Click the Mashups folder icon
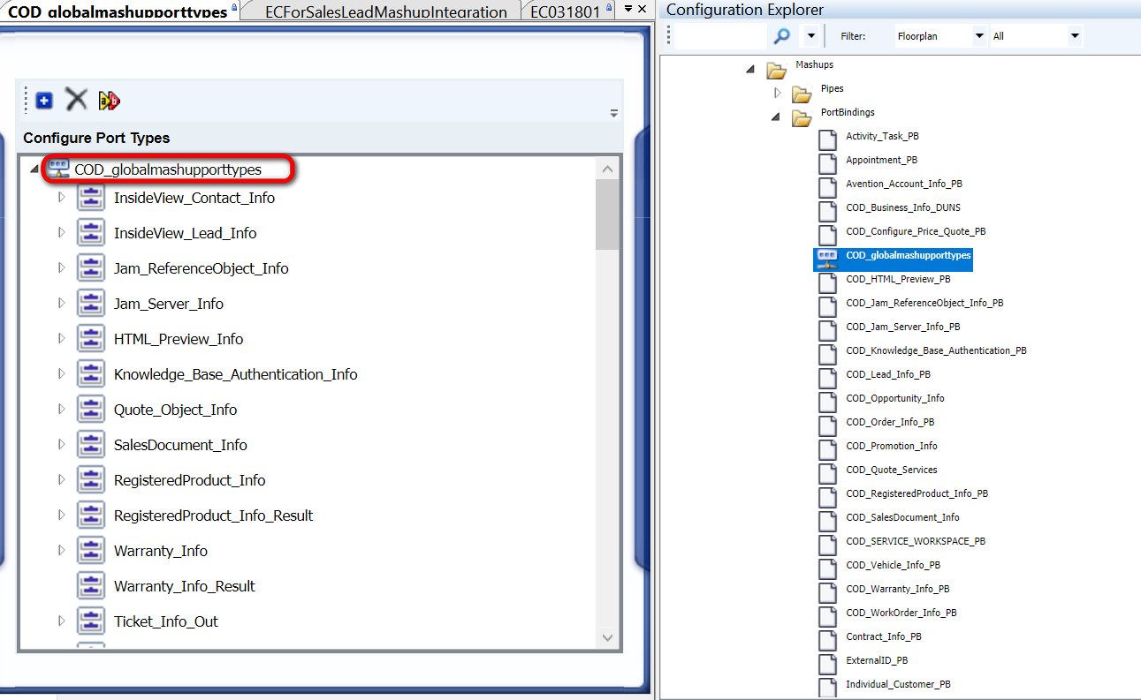 click(x=776, y=70)
